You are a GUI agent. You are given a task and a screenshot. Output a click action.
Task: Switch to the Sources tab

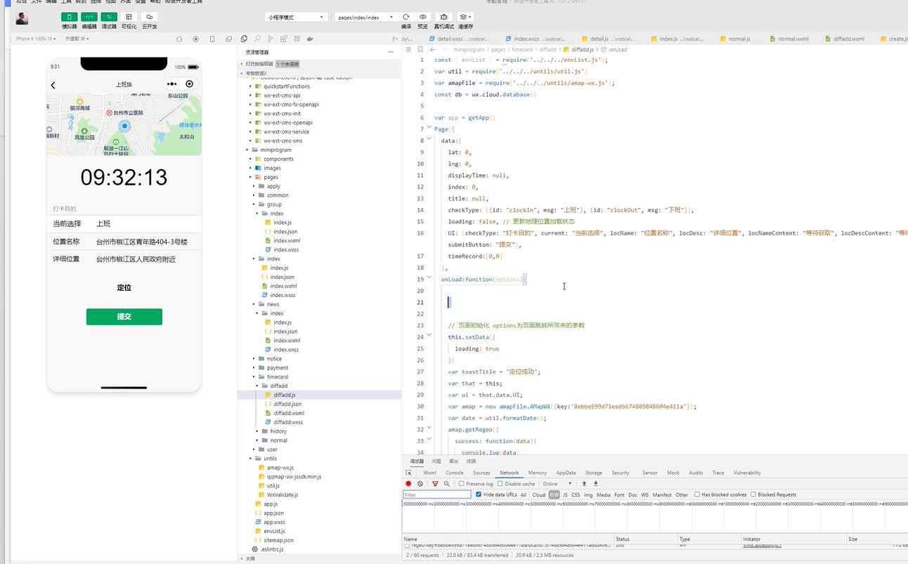pyautogui.click(x=481, y=473)
